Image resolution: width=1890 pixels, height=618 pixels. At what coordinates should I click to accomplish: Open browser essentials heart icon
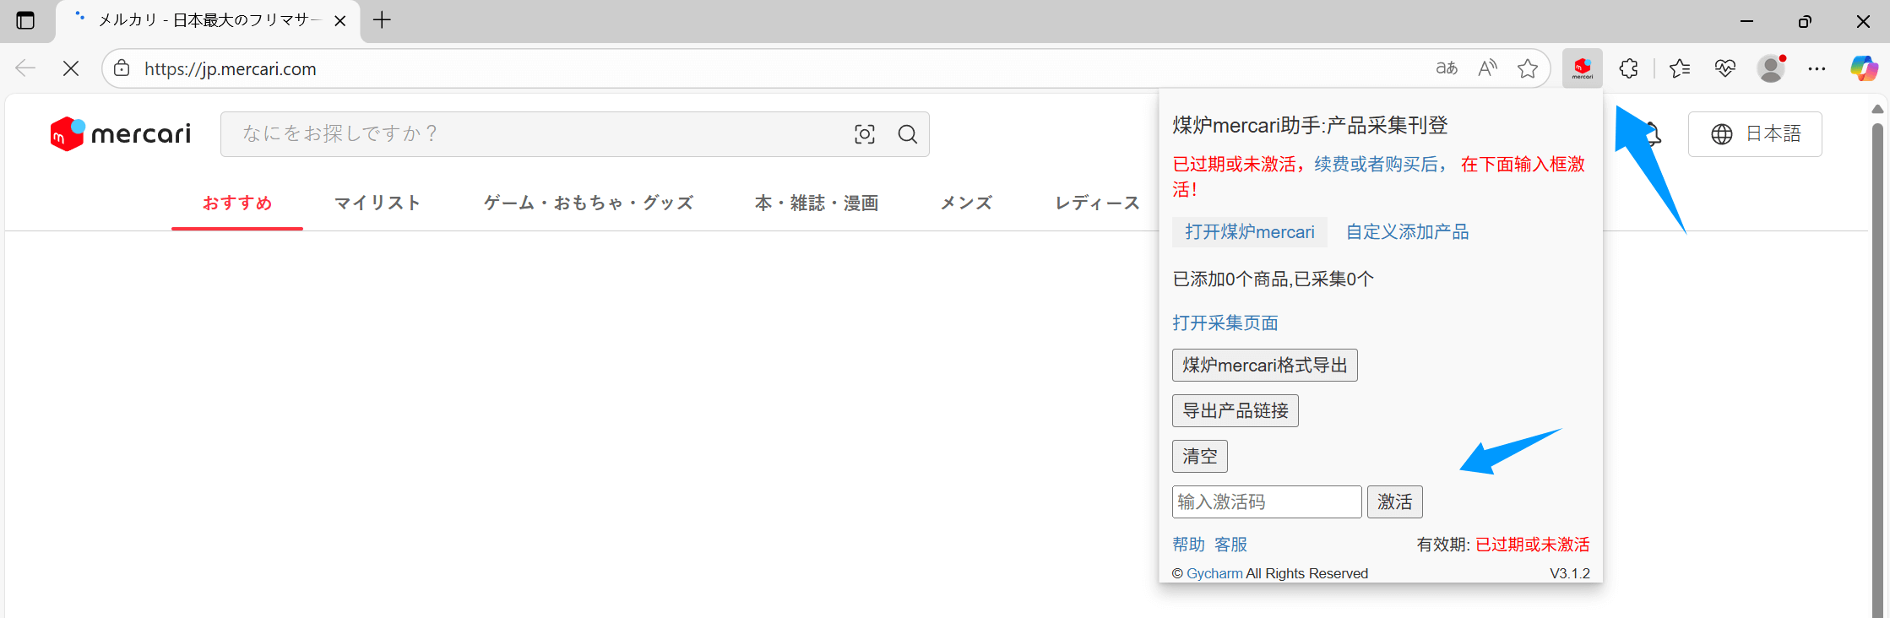[1725, 68]
